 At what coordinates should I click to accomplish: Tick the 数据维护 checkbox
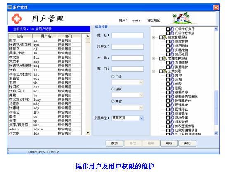tap(168, 67)
